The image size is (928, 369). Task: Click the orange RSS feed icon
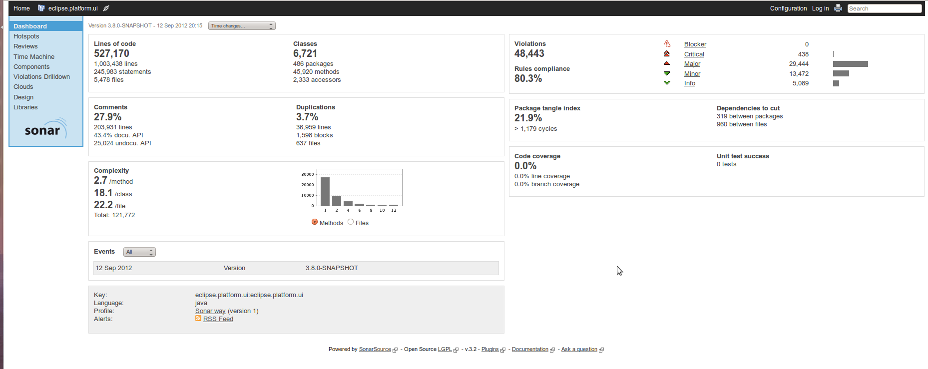click(198, 319)
